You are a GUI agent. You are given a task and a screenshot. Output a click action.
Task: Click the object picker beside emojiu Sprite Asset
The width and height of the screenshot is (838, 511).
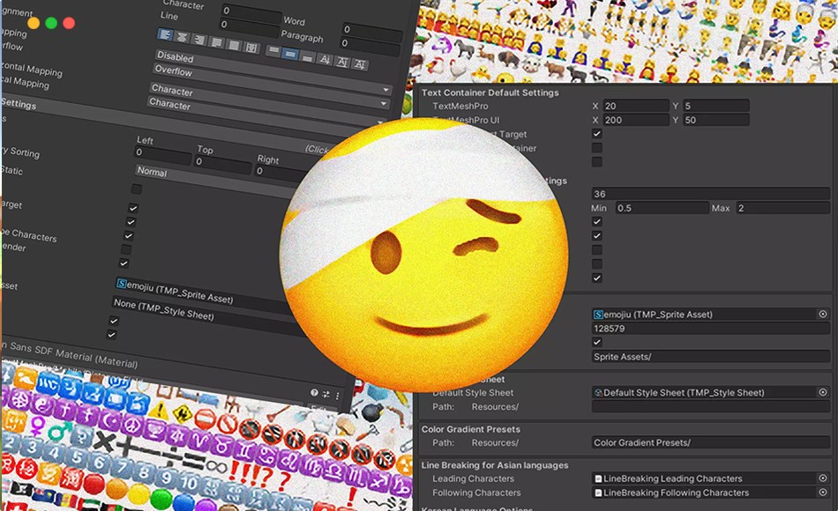822,314
